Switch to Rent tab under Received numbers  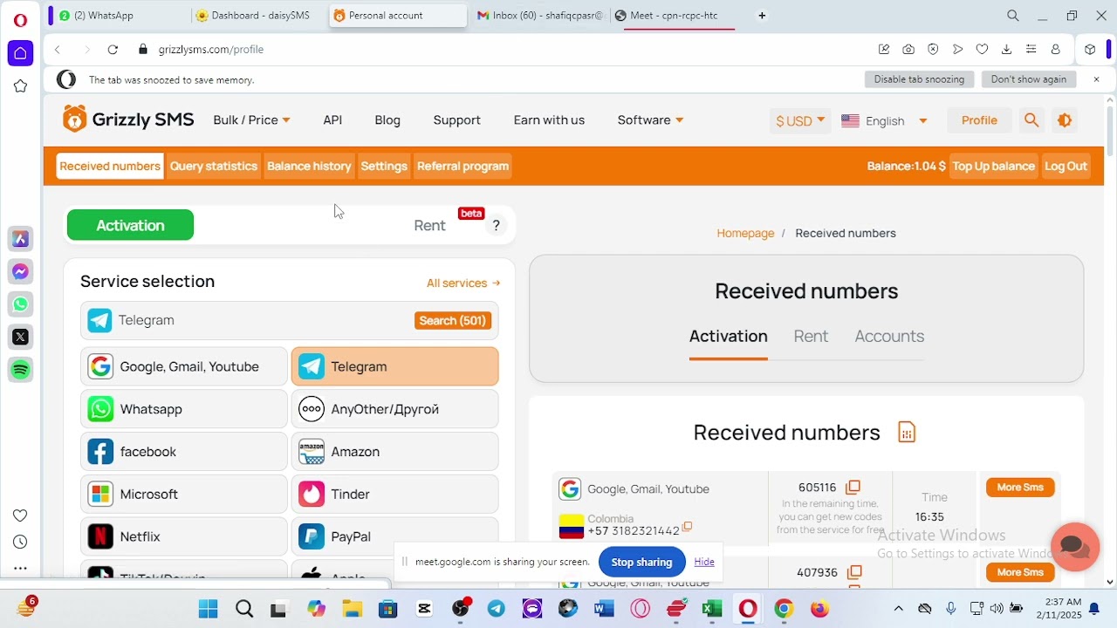[811, 337]
